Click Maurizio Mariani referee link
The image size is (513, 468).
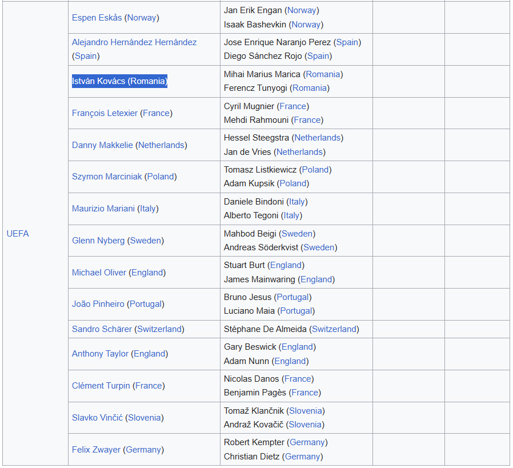103,209
